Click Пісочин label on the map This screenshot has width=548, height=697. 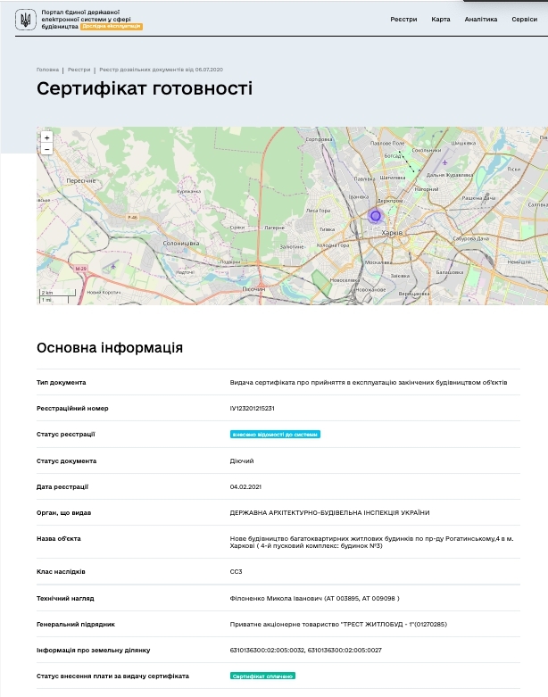click(253, 289)
